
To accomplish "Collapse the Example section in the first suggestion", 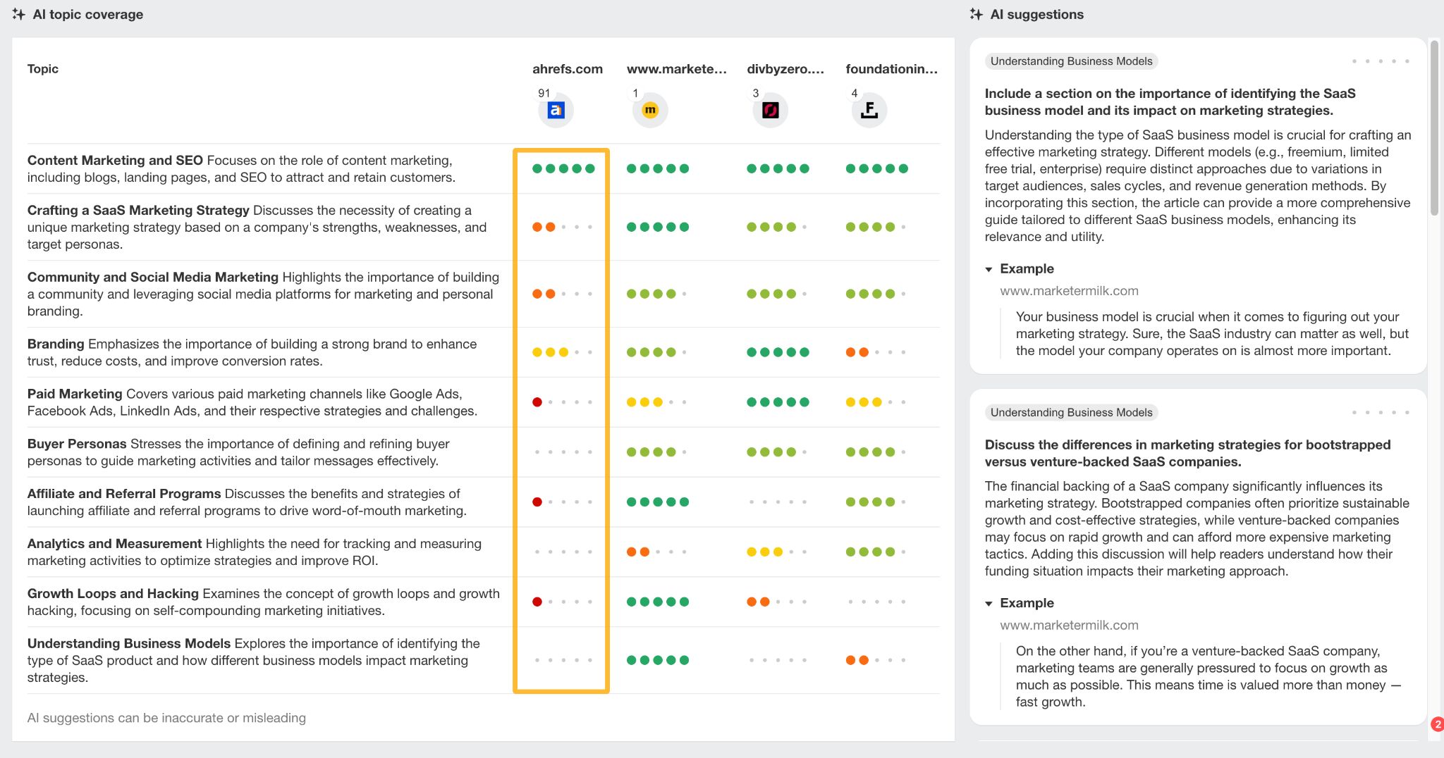I will [x=990, y=269].
